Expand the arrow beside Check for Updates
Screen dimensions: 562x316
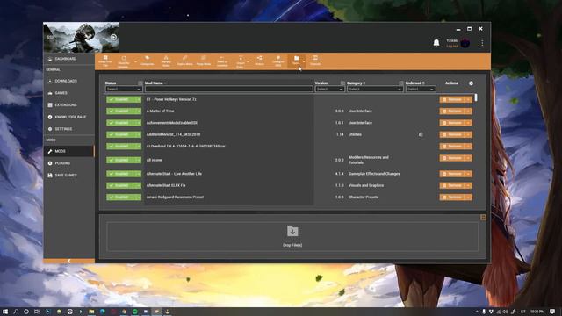135,61
